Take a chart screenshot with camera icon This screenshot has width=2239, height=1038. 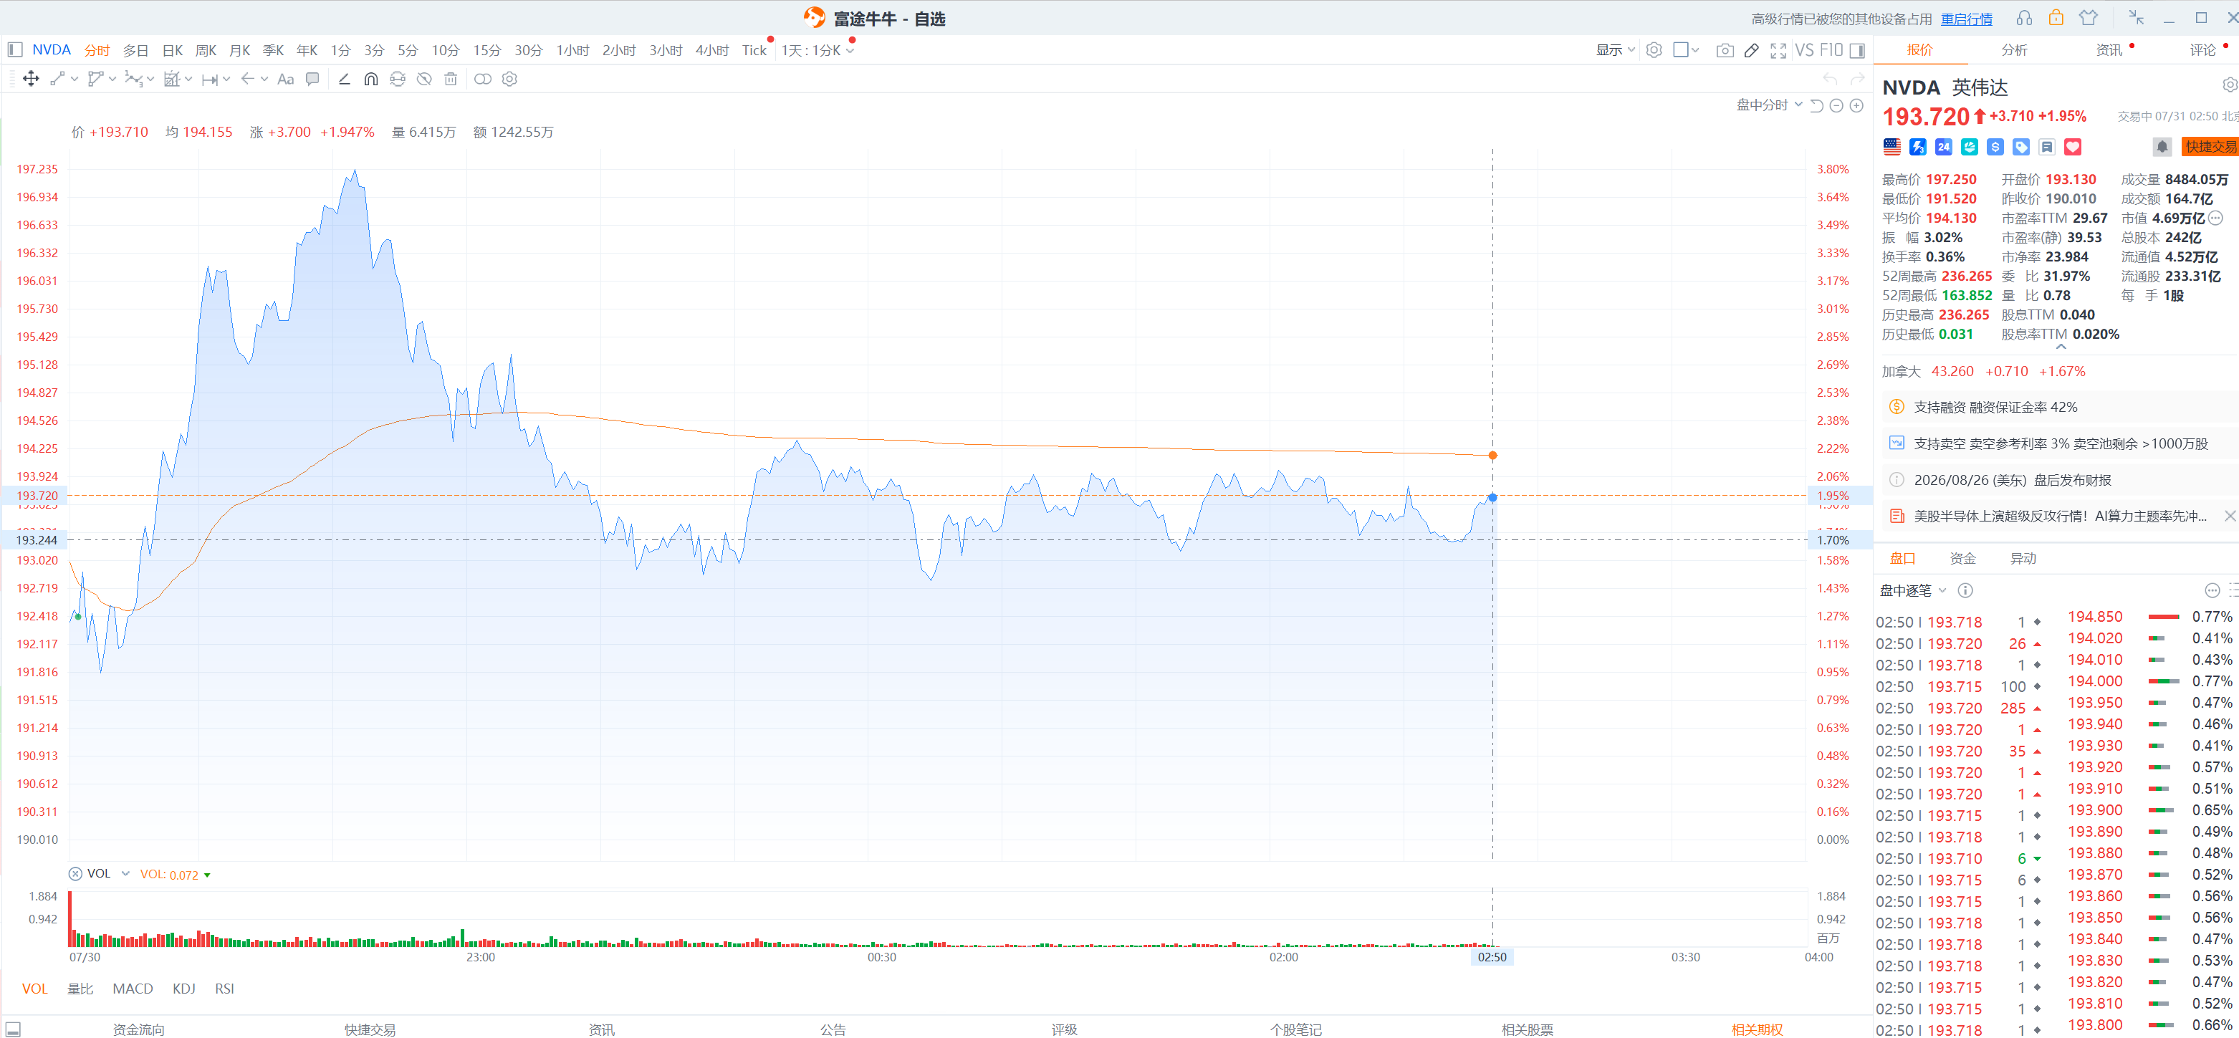pos(1725,50)
